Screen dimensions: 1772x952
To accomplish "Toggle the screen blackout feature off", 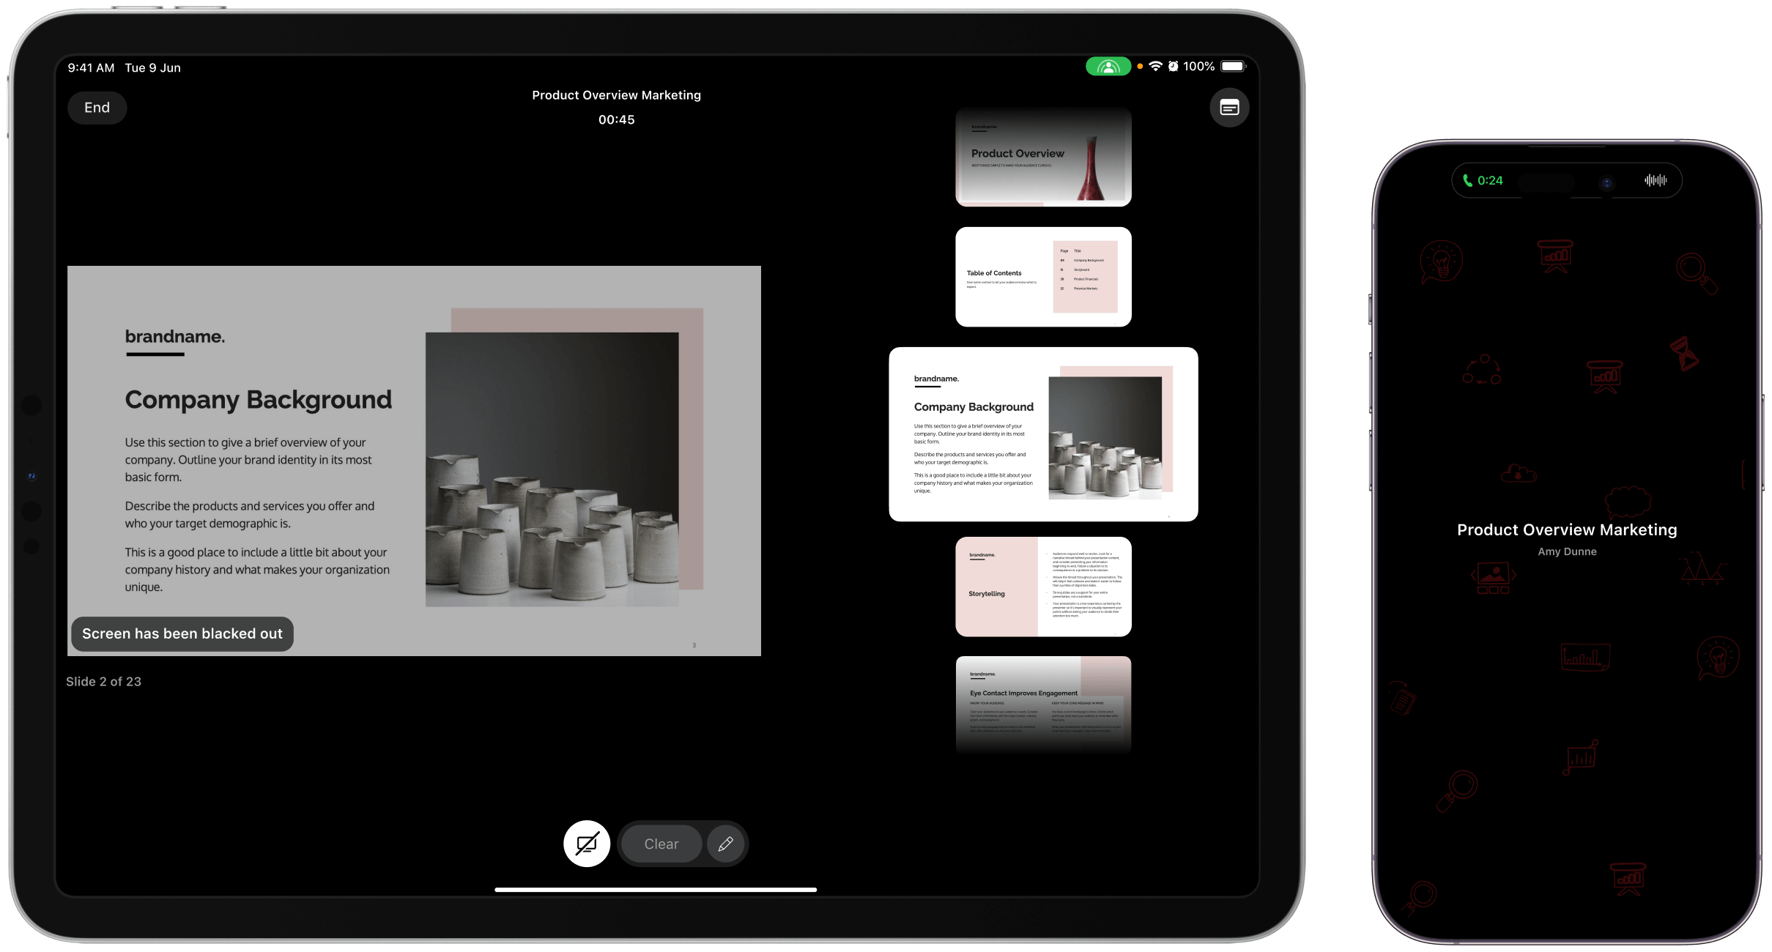I will pos(586,843).
